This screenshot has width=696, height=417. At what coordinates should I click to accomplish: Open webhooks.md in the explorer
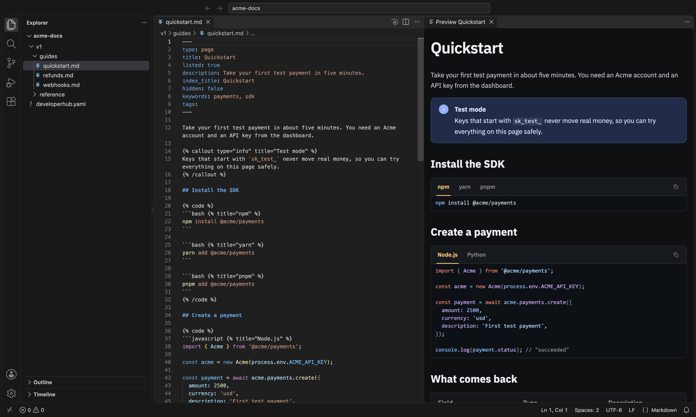(x=86, y=85)
